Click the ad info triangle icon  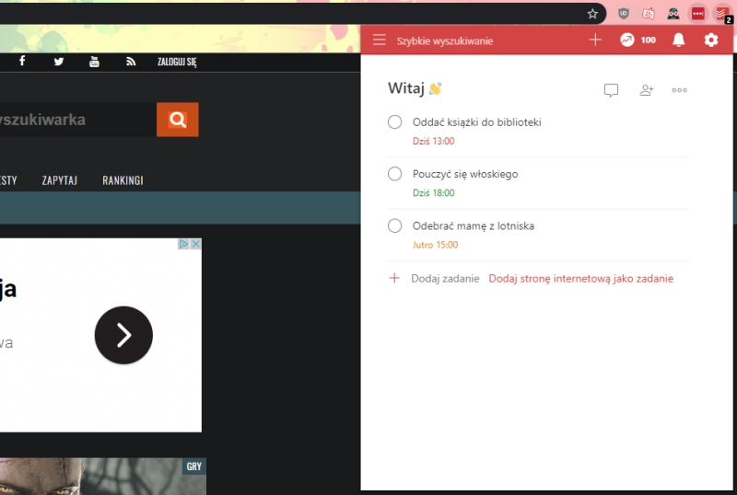183,244
